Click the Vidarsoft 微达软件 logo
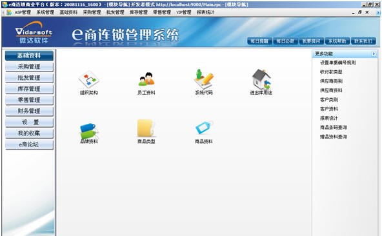Viewport: 382px width, 236px height. coord(34,32)
